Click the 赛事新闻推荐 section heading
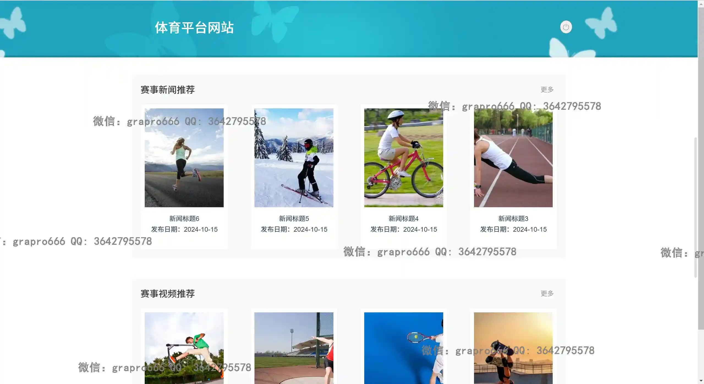Screen dimensions: 704x384 (x=168, y=90)
